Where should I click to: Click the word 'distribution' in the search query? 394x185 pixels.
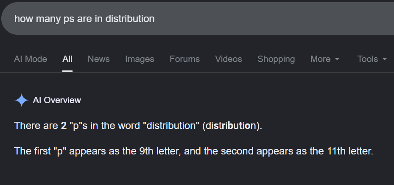click(x=130, y=19)
